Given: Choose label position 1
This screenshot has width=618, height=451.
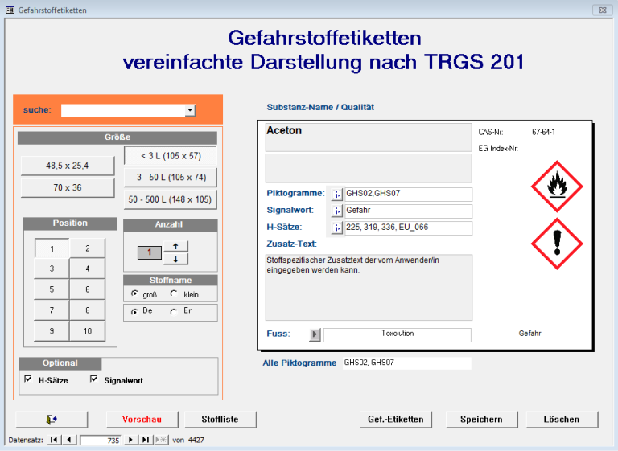Looking at the screenshot, I should pos(51,248).
